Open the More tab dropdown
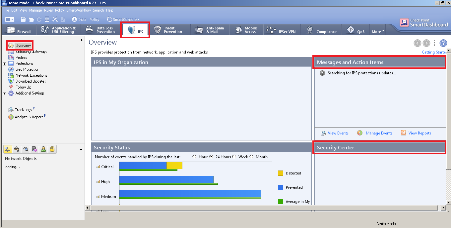Screen dimensions: 451x228 coord(378,31)
